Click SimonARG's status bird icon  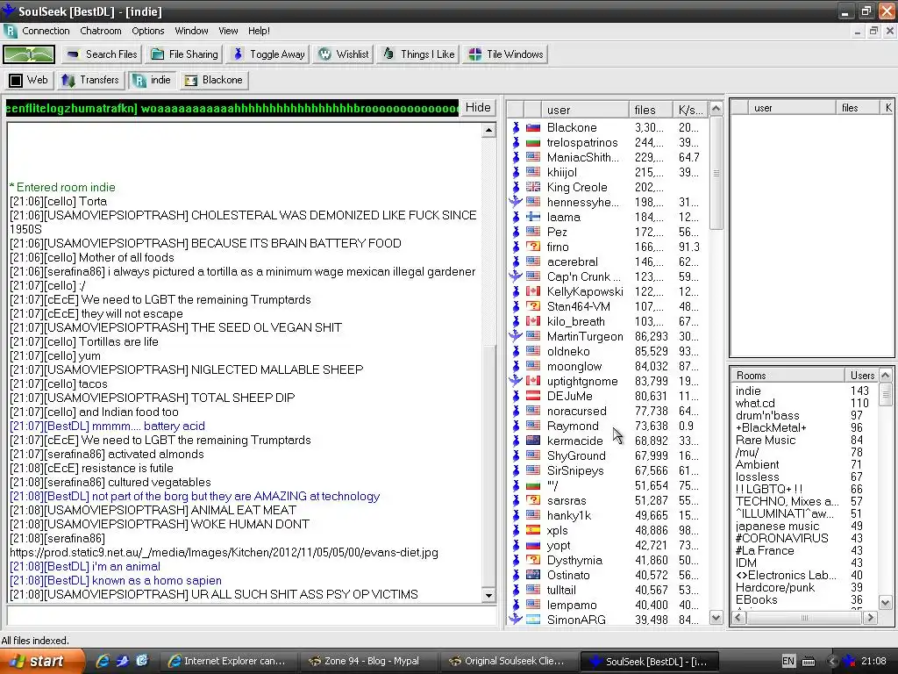click(x=516, y=619)
